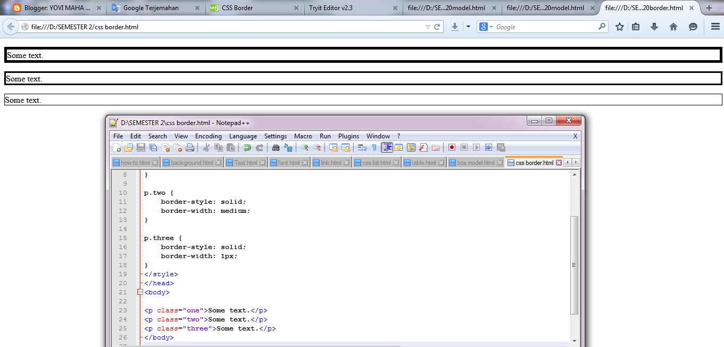Click the Open file icon in Notepad++
The height and width of the screenshot is (347, 724).
coord(129,147)
